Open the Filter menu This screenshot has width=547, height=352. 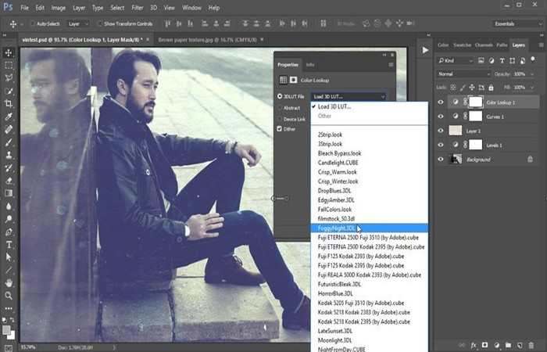tap(137, 7)
